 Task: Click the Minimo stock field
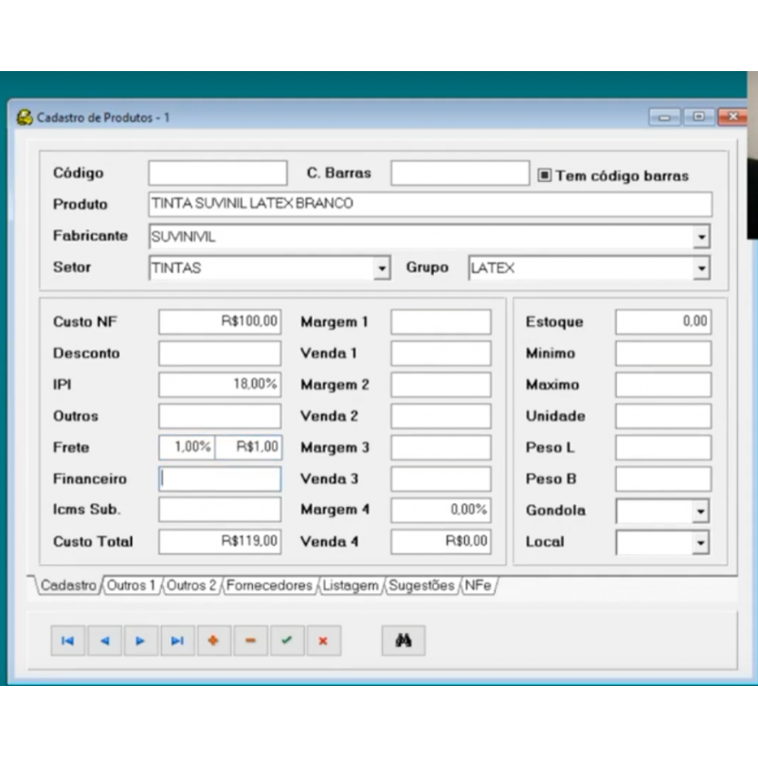pyautogui.click(x=664, y=353)
